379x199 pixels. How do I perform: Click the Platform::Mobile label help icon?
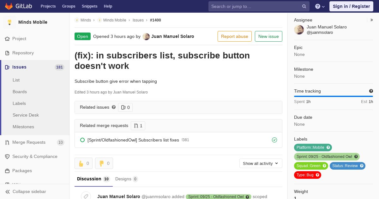click(328, 148)
